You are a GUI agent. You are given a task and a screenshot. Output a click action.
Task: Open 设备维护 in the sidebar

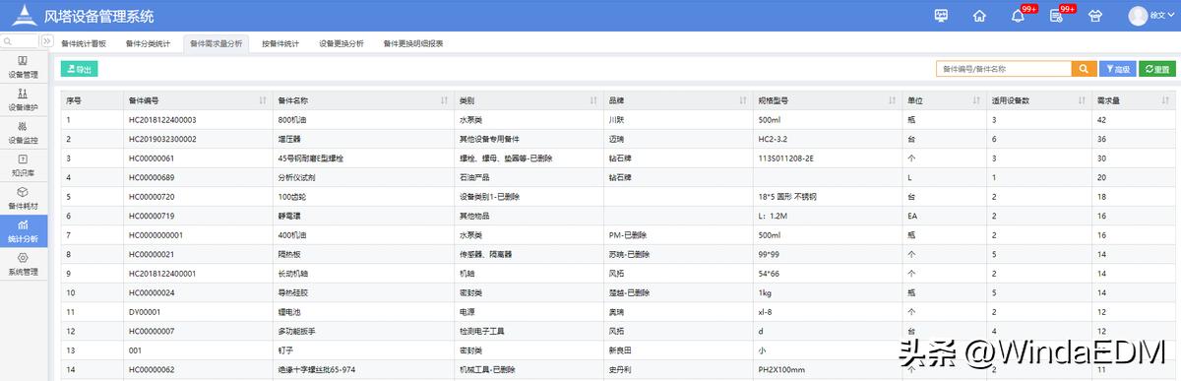[x=24, y=99]
